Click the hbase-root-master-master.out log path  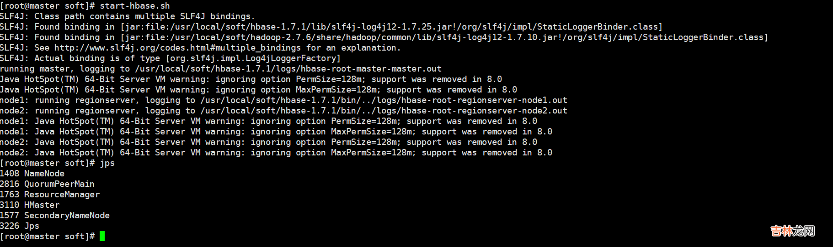point(288,69)
